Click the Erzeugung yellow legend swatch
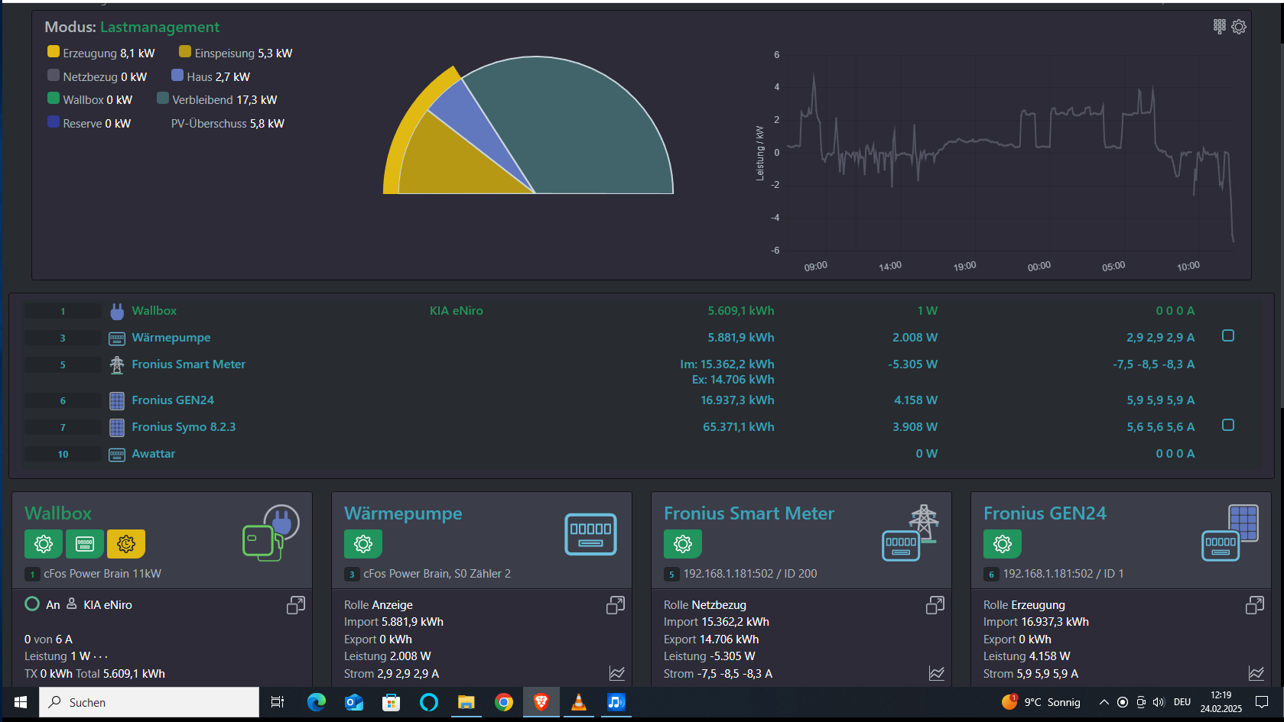The width and height of the screenshot is (1284, 722). 54,51
